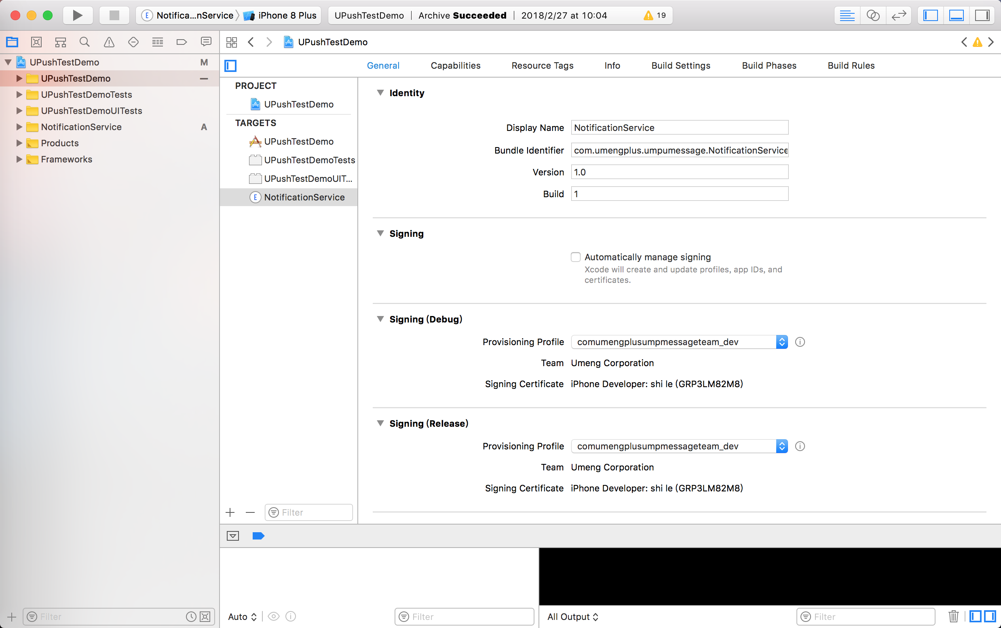Viewport: 1001px width, 628px height.
Task: Add a new target
Action: pyautogui.click(x=230, y=512)
